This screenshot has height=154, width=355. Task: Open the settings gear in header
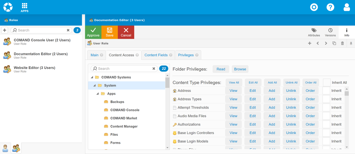click(x=314, y=7)
